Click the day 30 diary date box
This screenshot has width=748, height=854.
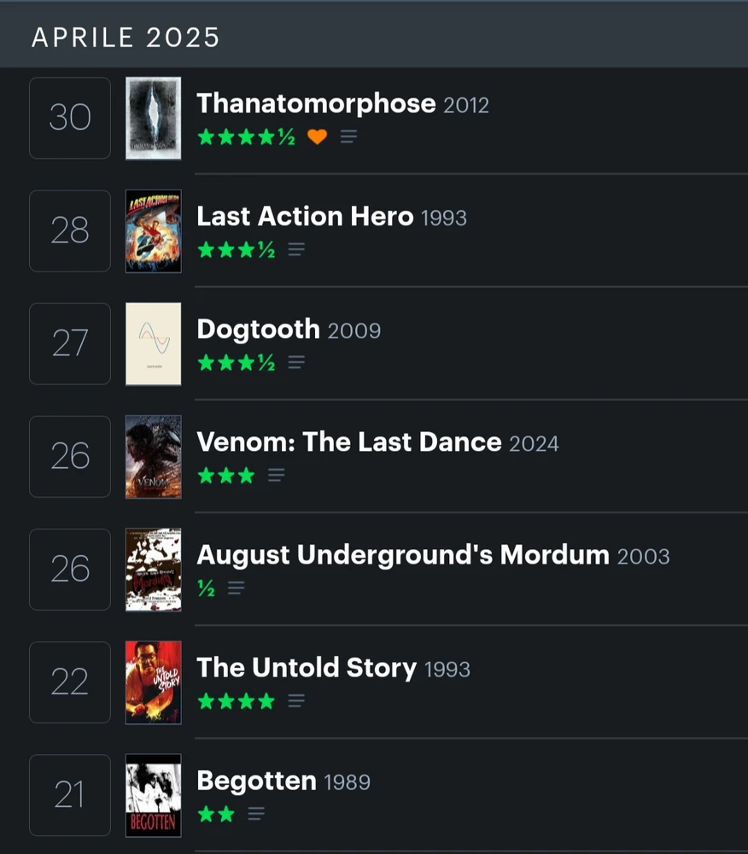70,118
